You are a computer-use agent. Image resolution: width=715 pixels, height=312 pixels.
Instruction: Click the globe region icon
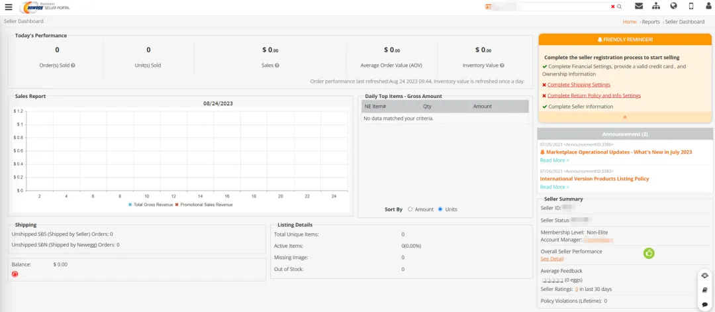(673, 7)
